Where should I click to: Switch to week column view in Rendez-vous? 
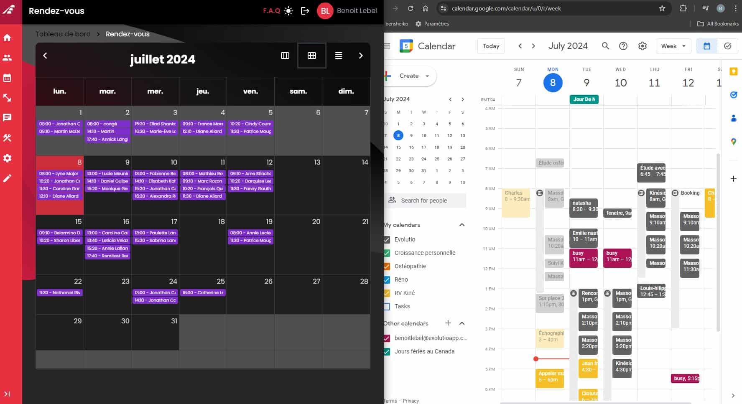[285, 56]
